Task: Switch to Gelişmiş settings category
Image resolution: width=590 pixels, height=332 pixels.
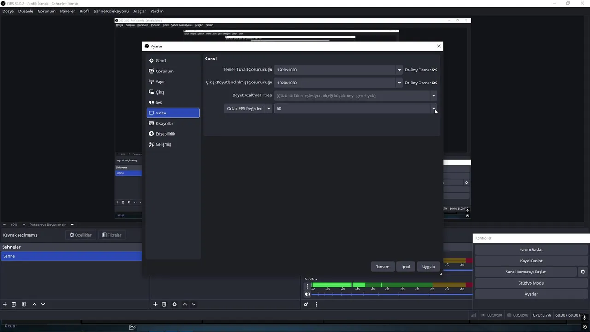Action: 173,144
